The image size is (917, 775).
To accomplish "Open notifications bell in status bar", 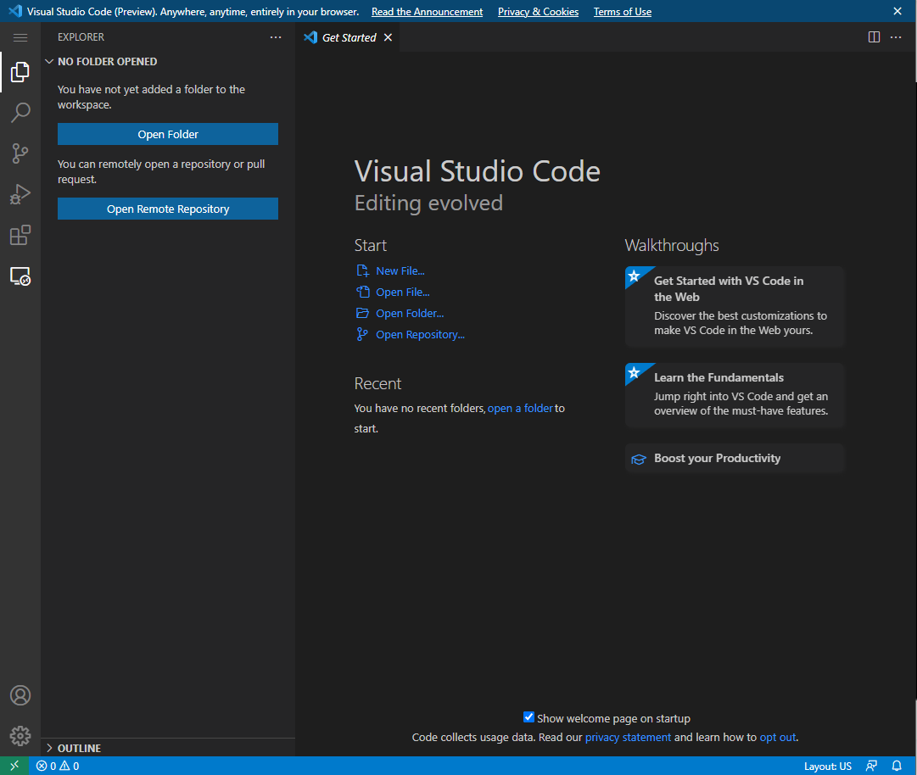I will click(x=897, y=766).
